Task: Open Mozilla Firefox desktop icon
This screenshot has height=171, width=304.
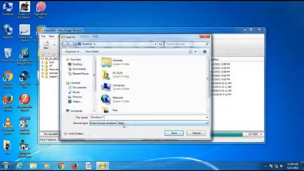Action: tap(8, 103)
